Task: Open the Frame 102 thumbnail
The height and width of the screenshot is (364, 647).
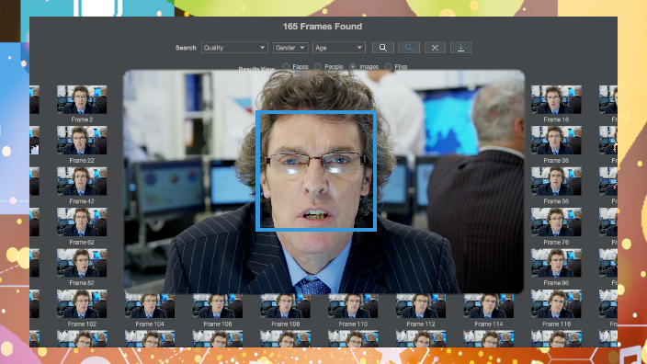Action: [82, 303]
